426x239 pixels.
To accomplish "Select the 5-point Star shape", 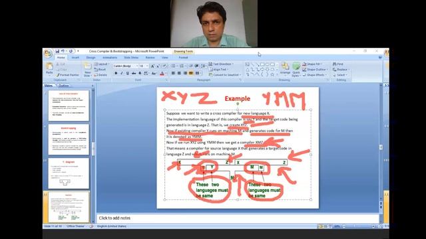I will pos(272,74).
